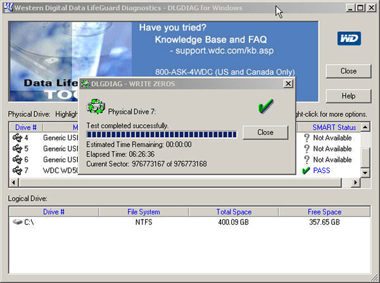Screen dimensions: 380x283
Task: Click 'Not Available' status for drive 4
Action: click(x=332, y=138)
